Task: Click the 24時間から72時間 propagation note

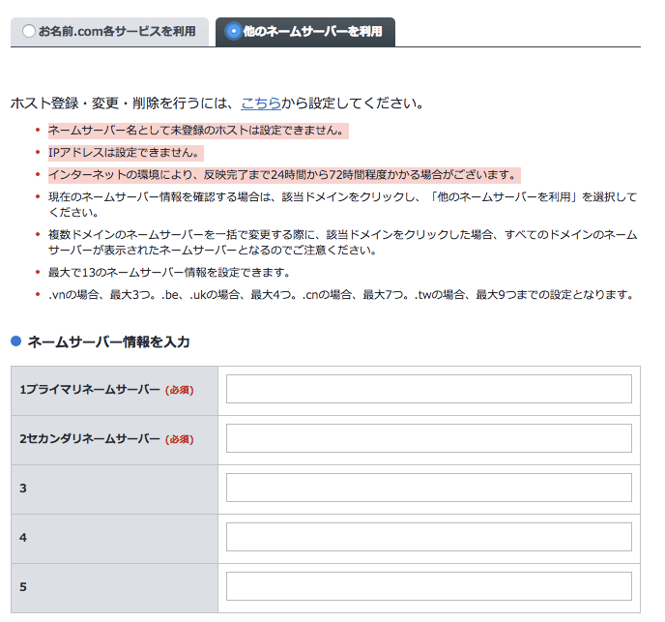Action: pos(284,175)
